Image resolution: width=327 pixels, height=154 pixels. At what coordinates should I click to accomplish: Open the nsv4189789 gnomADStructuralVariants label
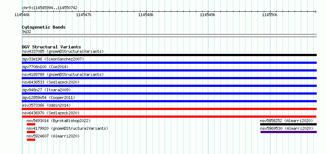pos(63,74)
